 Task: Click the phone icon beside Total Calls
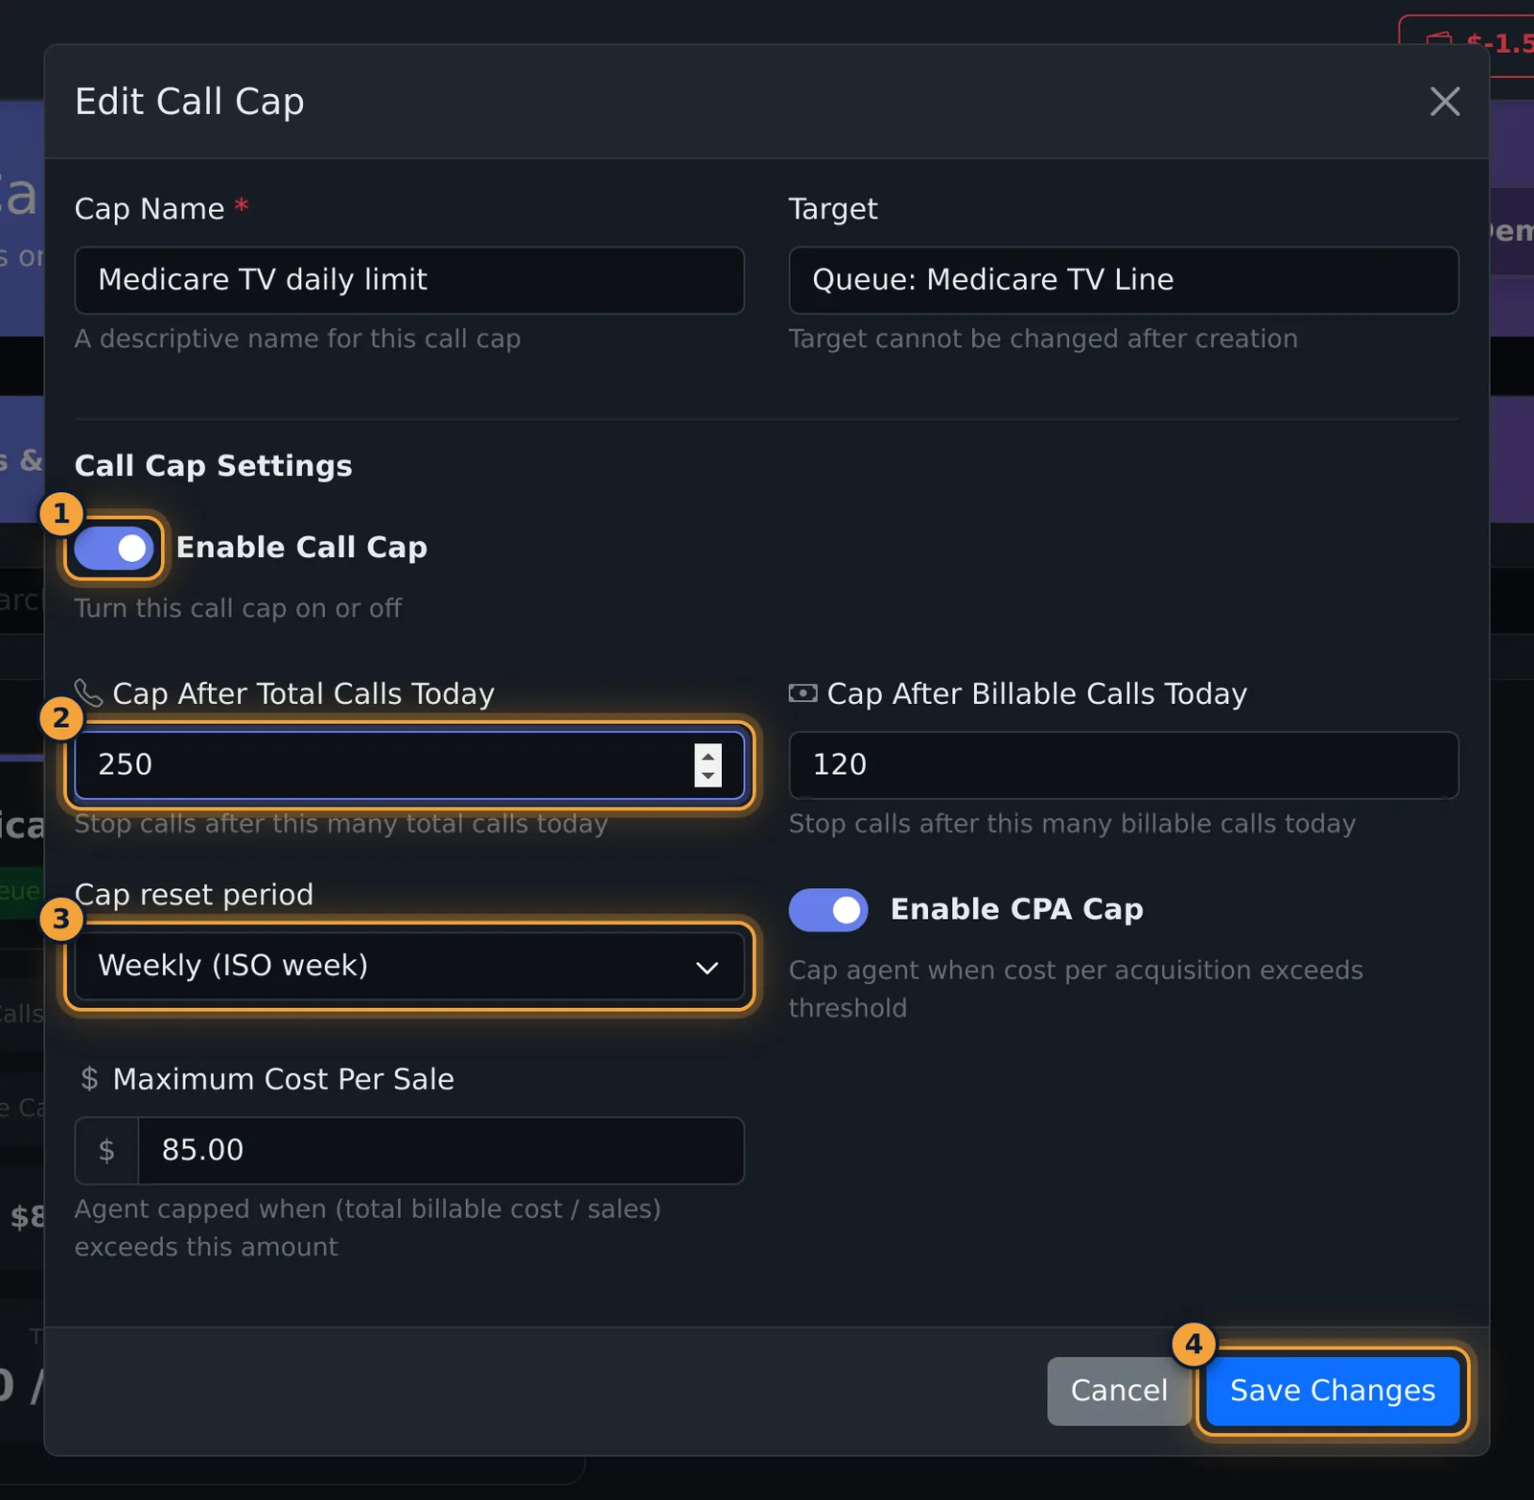tap(88, 692)
